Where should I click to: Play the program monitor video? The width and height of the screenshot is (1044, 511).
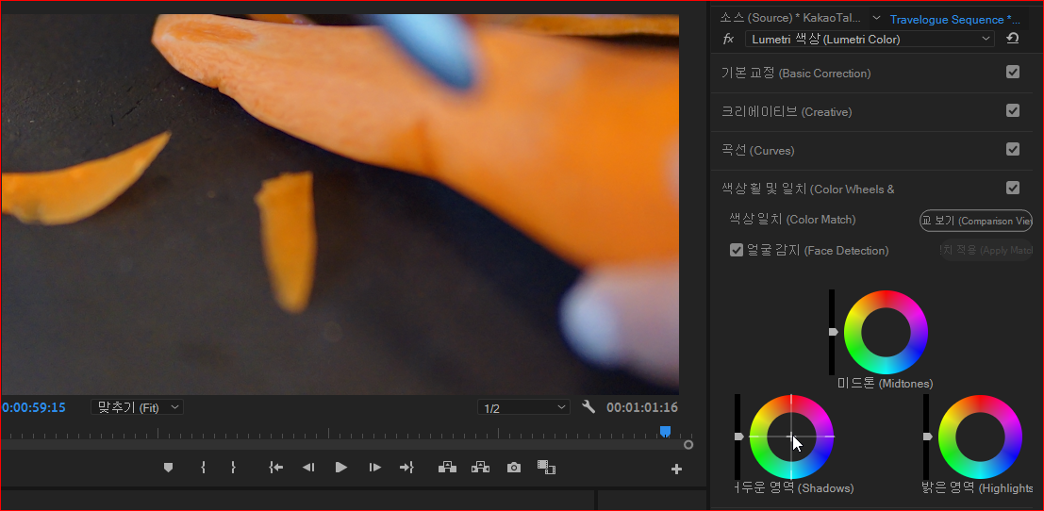coord(340,468)
